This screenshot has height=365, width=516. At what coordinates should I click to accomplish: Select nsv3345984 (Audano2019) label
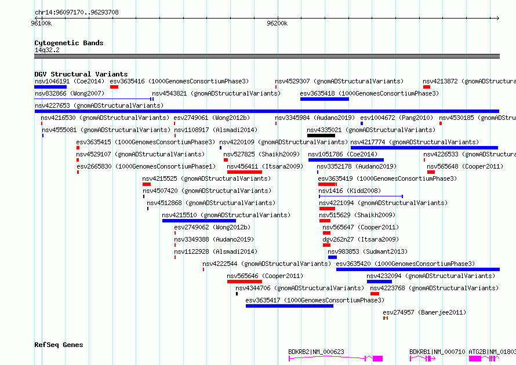coord(315,118)
